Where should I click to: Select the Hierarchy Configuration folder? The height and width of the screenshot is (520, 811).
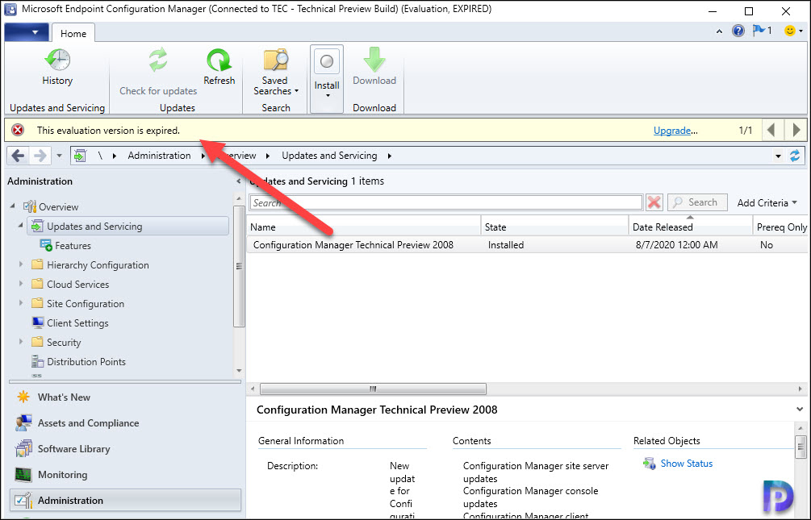(x=97, y=264)
